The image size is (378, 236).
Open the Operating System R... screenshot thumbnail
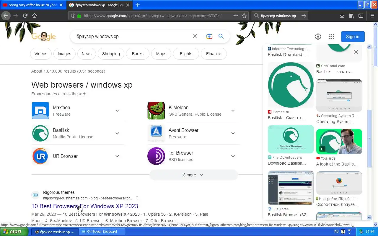coord(339,95)
